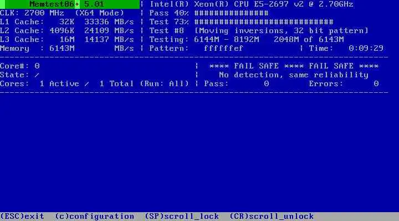Click the Pass 40% progress bar
This screenshot has width=399, height=221.
[231, 13]
